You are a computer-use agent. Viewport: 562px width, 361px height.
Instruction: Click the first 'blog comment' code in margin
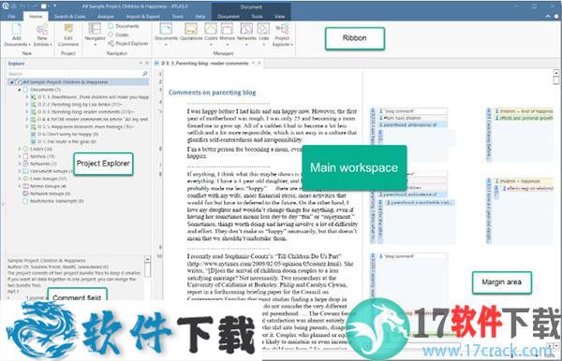click(x=399, y=111)
